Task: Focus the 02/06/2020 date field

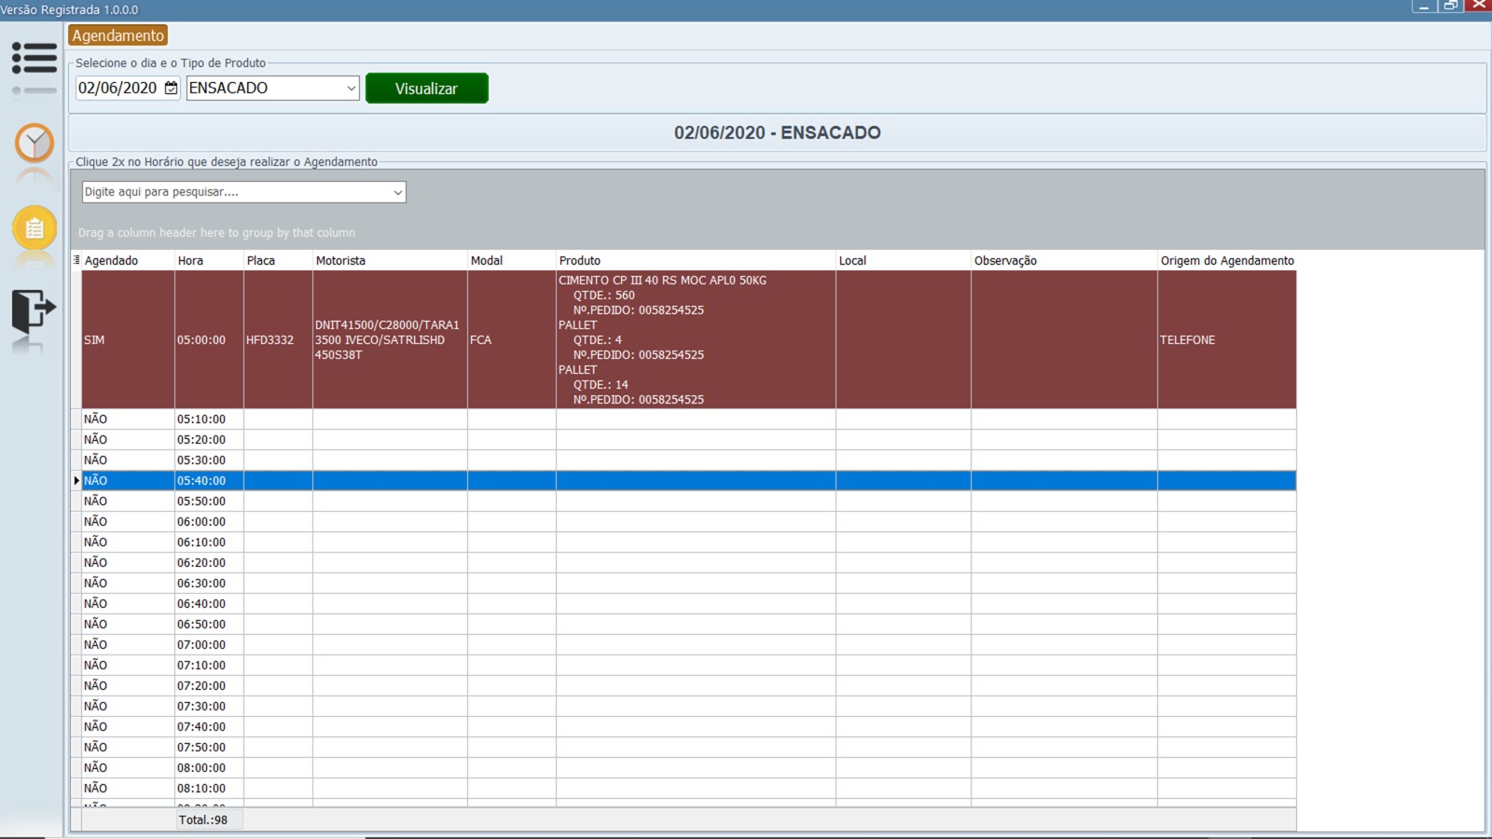Action: [x=117, y=89]
